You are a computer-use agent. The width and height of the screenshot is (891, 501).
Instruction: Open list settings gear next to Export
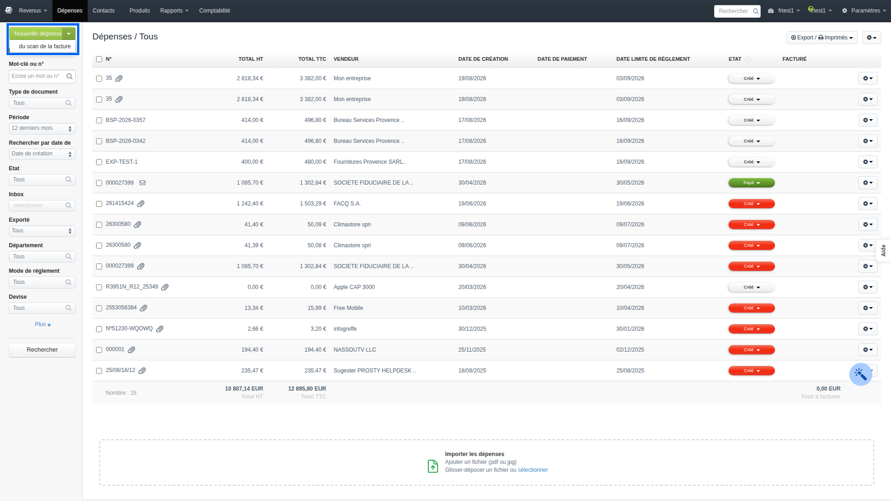pos(871,38)
